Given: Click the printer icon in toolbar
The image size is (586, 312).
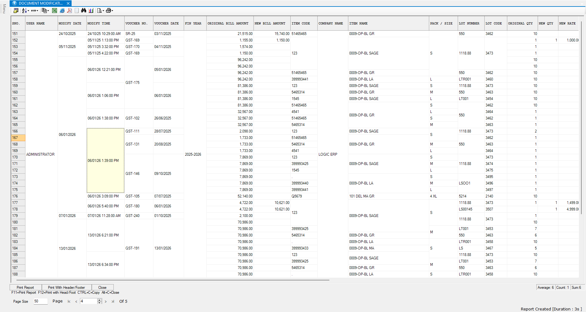Looking at the screenshot, I should coord(108,11).
